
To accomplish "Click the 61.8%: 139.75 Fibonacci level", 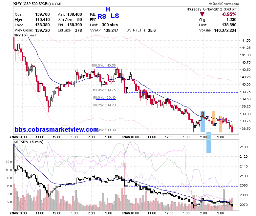I will [x=104, y=90].
